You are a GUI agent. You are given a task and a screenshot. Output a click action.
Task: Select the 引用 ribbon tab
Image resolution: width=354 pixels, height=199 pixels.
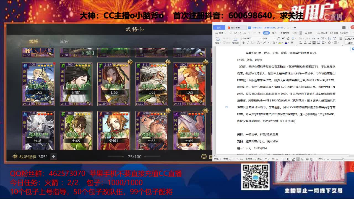coord(295,33)
